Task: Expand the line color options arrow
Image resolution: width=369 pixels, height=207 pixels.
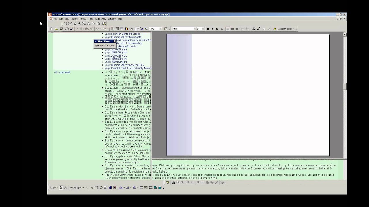Action: coord(131,188)
